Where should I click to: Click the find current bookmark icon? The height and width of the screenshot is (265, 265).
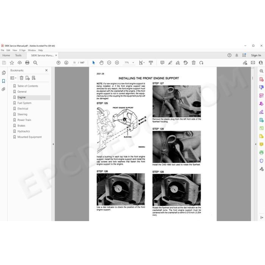coord(34,78)
